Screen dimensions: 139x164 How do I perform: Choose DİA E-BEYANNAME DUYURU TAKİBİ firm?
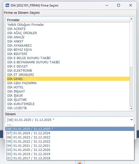[68, 62]
